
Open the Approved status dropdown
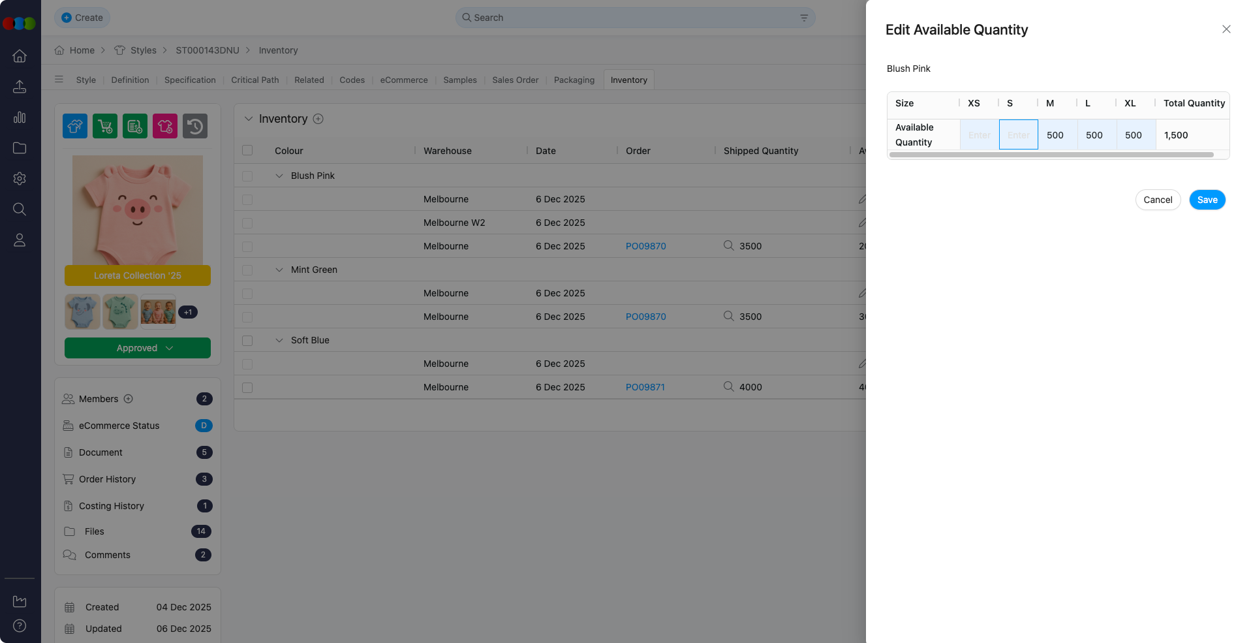pos(138,348)
